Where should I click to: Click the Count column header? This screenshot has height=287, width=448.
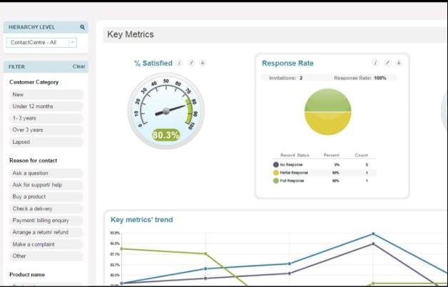[x=361, y=155]
